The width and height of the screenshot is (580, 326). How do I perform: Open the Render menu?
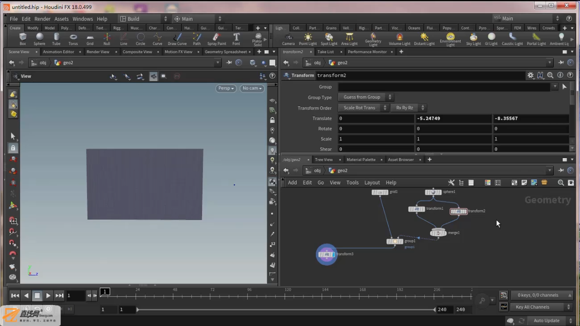click(x=42, y=19)
